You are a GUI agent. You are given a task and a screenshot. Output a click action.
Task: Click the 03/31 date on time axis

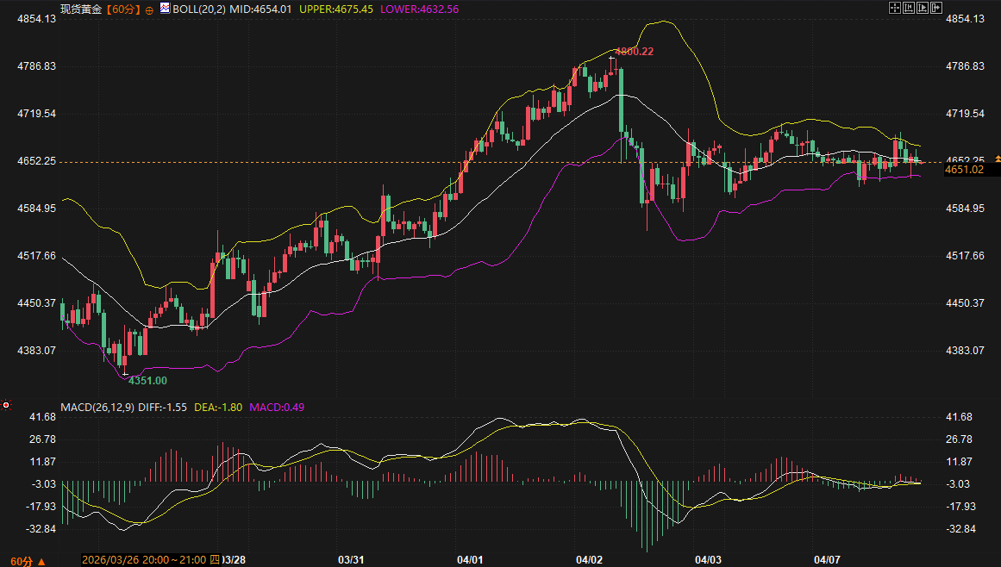coord(351,560)
